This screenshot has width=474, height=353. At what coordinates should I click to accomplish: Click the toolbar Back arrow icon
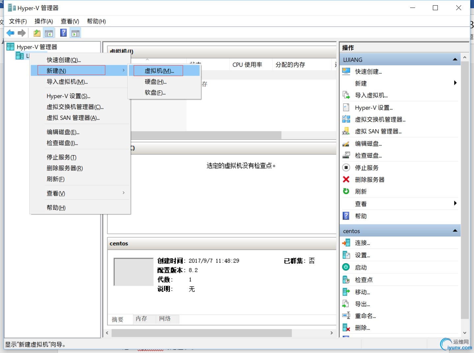11,33
